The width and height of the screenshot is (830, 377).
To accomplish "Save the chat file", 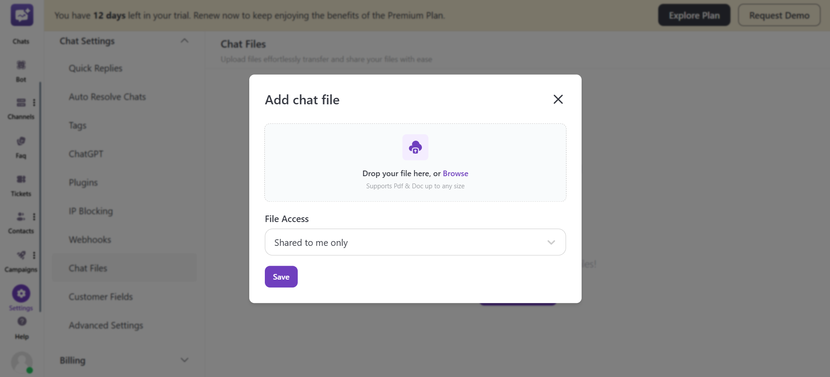I will [x=281, y=277].
